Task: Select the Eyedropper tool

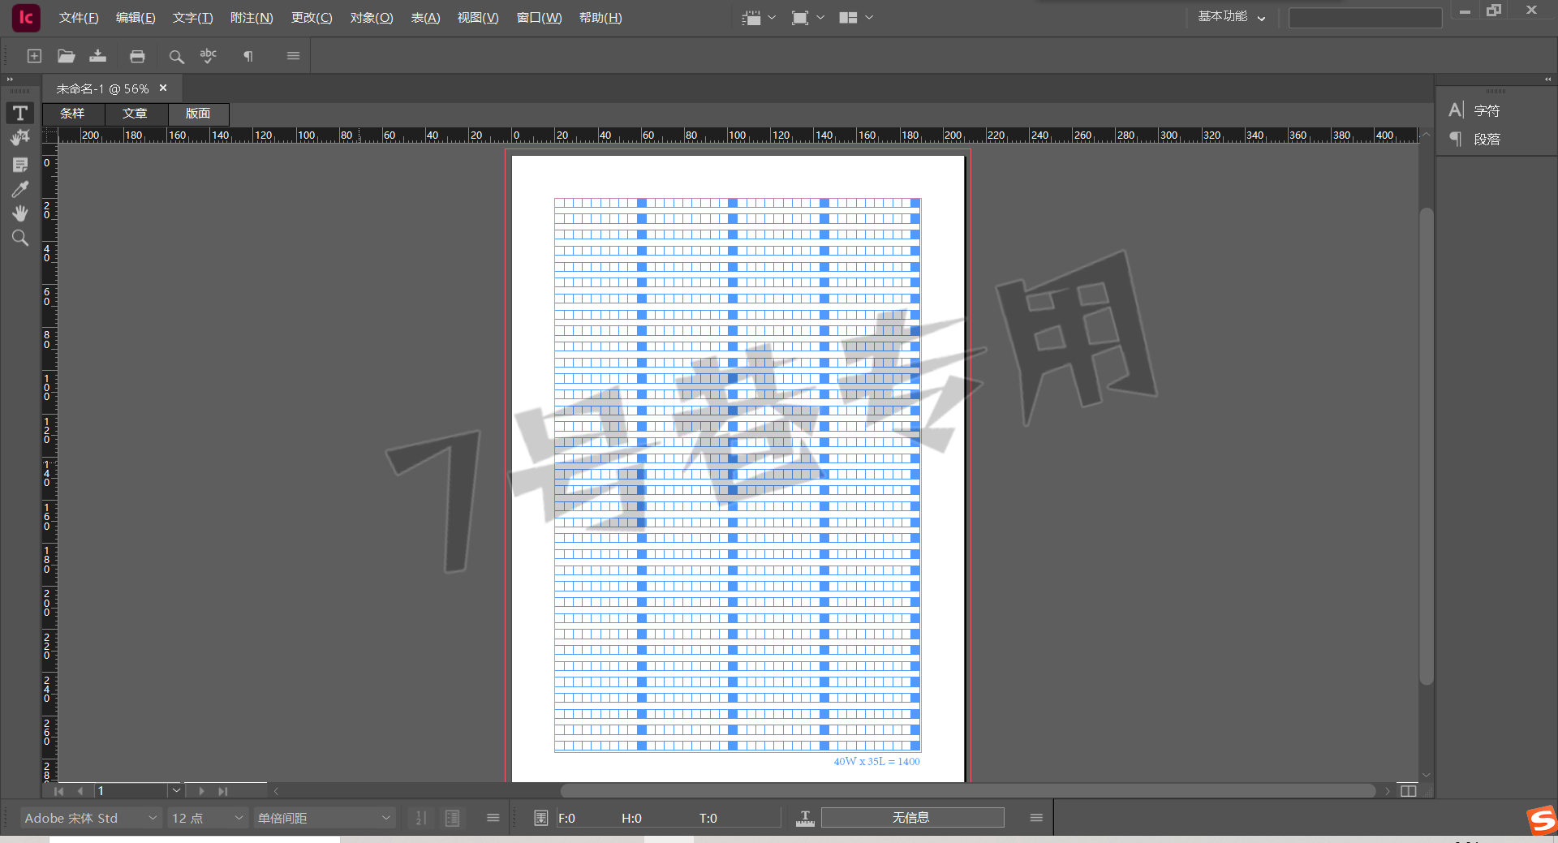Action: pos(20,189)
